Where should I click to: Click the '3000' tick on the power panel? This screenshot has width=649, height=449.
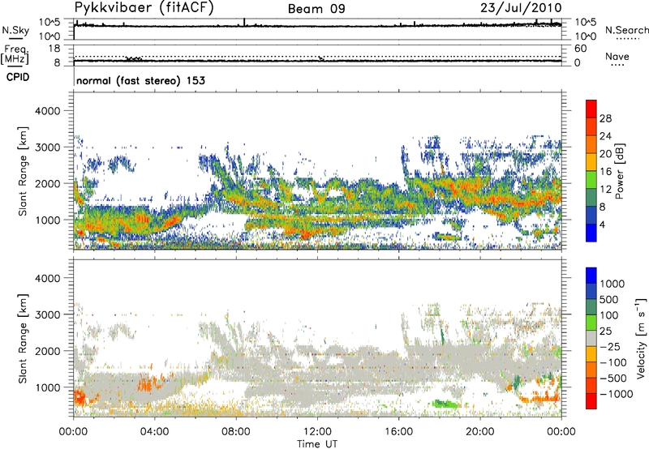(49, 148)
